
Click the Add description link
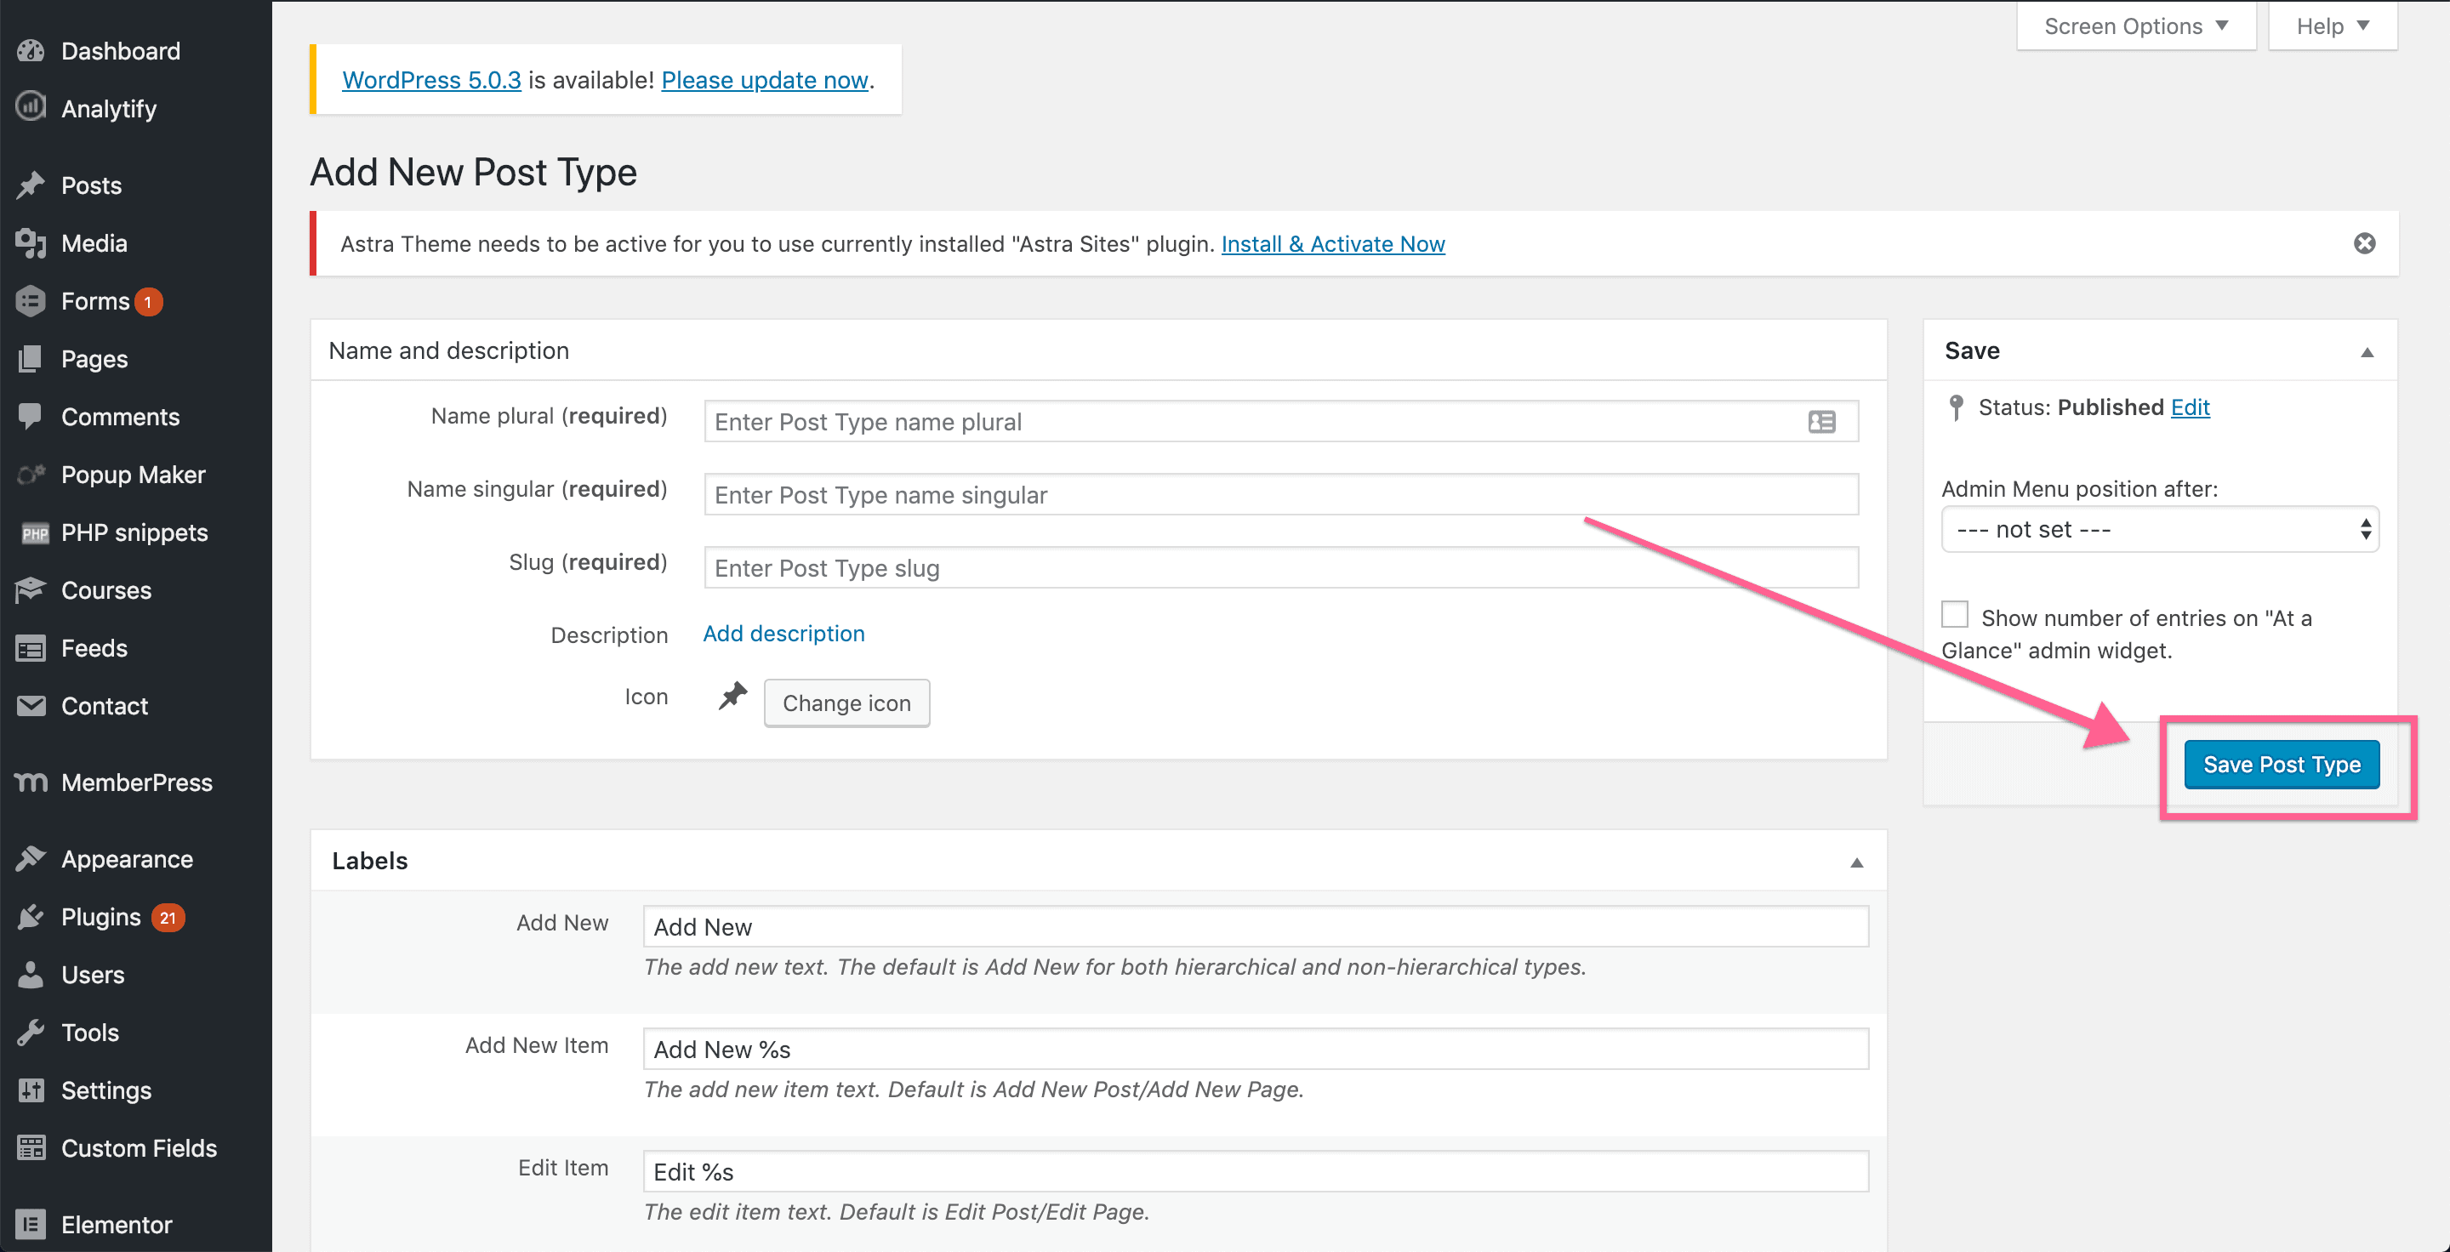[x=783, y=633]
